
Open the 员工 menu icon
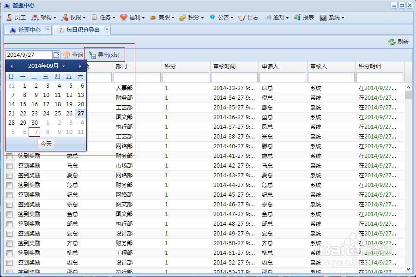click(10, 18)
